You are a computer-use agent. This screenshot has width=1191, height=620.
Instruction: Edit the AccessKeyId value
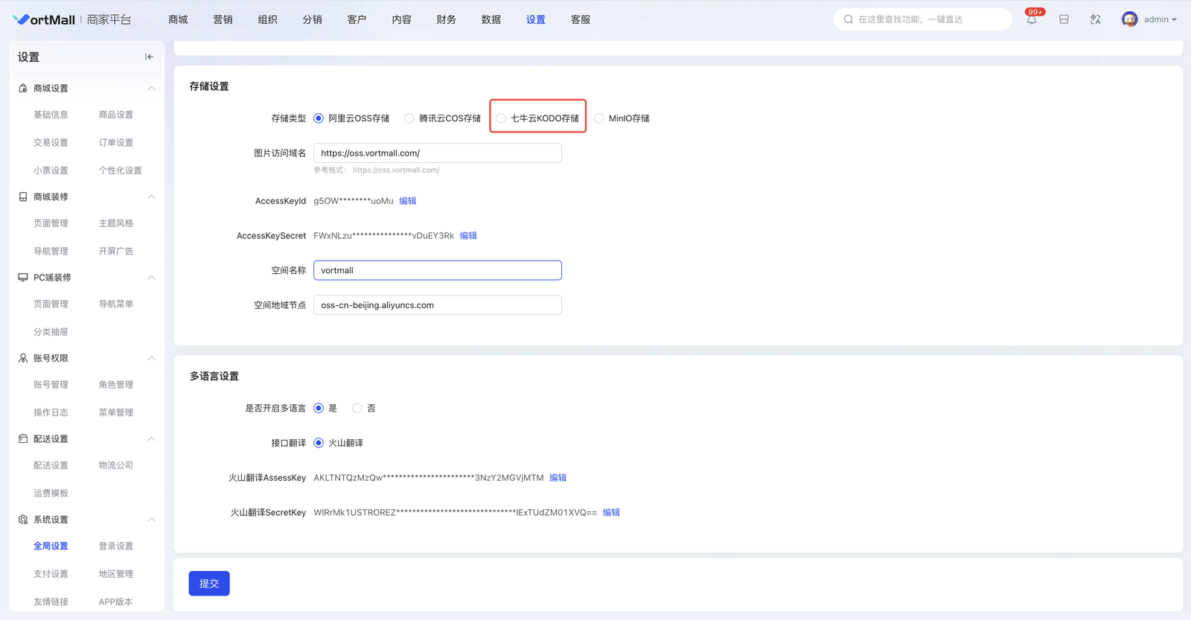tap(408, 201)
